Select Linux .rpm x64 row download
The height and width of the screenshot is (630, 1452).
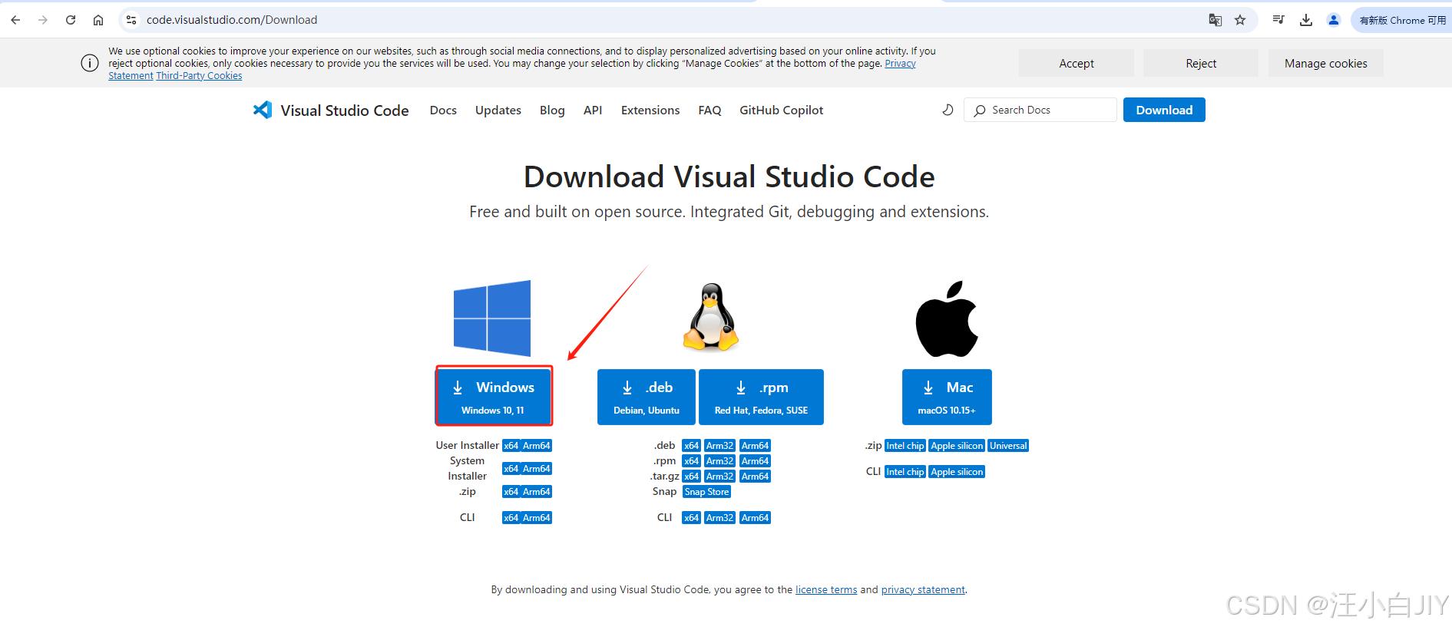click(691, 461)
